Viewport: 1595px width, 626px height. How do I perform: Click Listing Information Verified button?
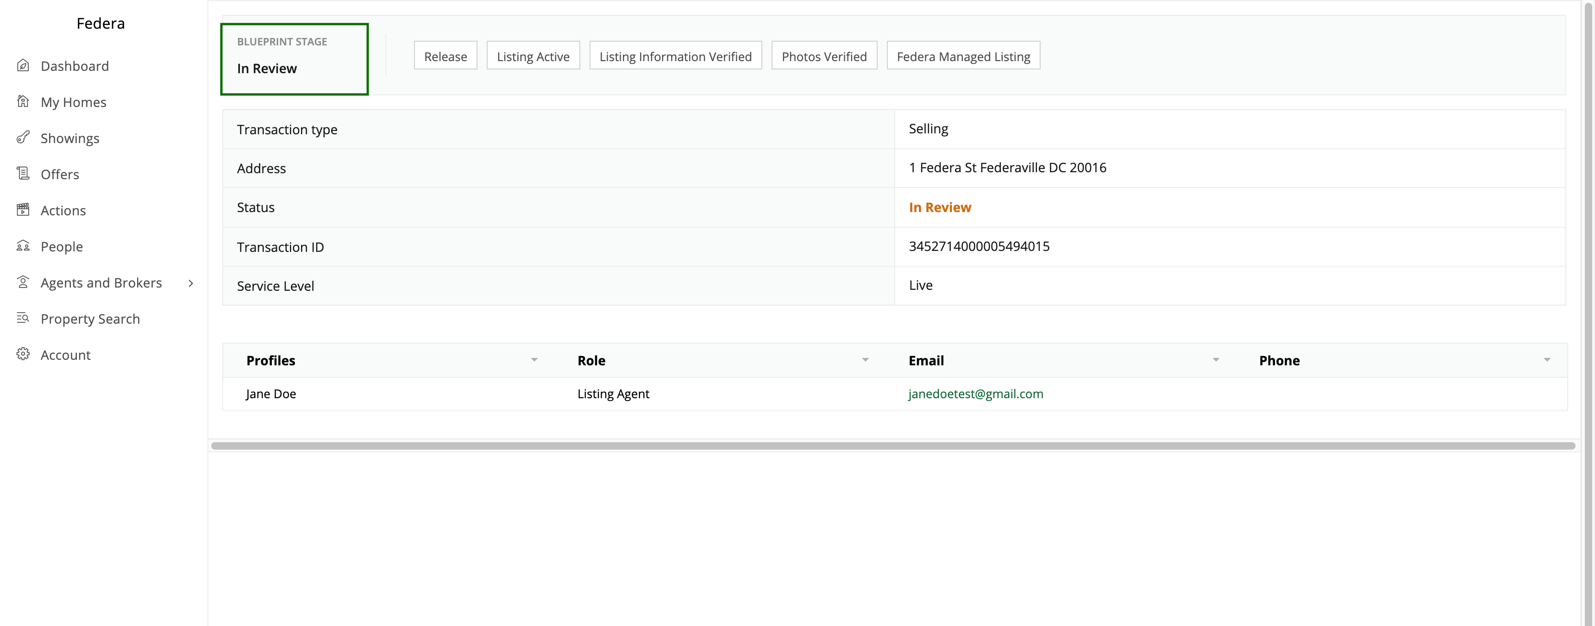pos(676,56)
